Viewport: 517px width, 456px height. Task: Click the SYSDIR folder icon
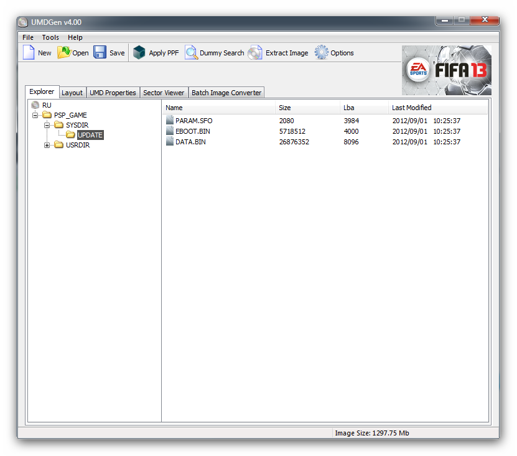pos(59,125)
